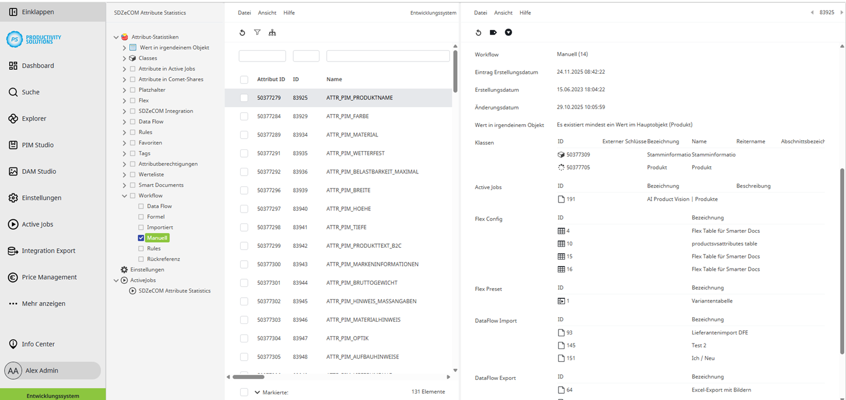Screen dimensions: 846x400
Task: Uncheck the Manuell workflow filter
Action: click(x=140, y=237)
